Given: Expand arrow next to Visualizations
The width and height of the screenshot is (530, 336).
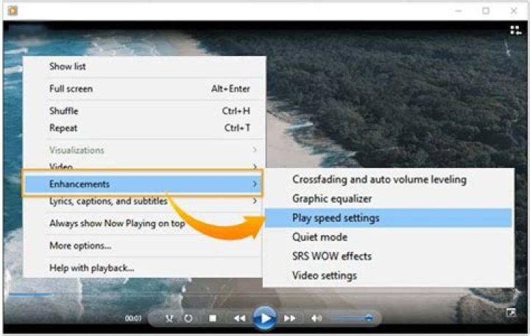Looking at the screenshot, I should click(x=255, y=150).
